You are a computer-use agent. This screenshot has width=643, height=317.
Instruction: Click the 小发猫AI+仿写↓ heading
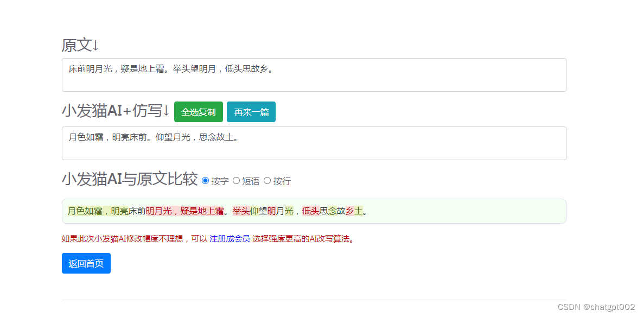click(116, 111)
